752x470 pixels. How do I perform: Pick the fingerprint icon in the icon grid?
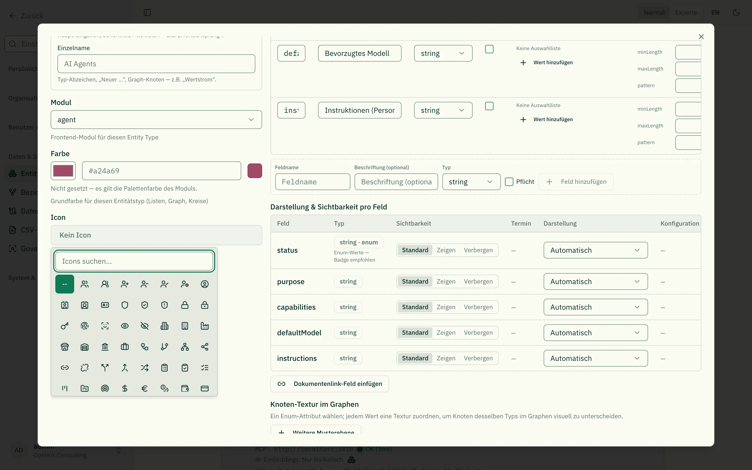coord(85,326)
